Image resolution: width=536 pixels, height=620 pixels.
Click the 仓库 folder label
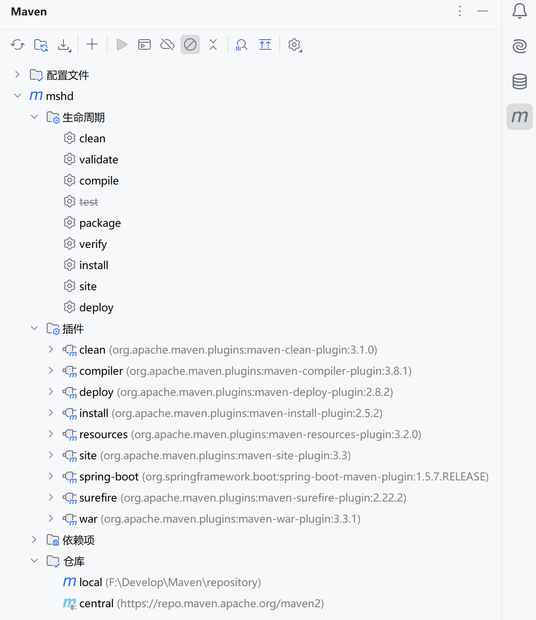(x=74, y=561)
